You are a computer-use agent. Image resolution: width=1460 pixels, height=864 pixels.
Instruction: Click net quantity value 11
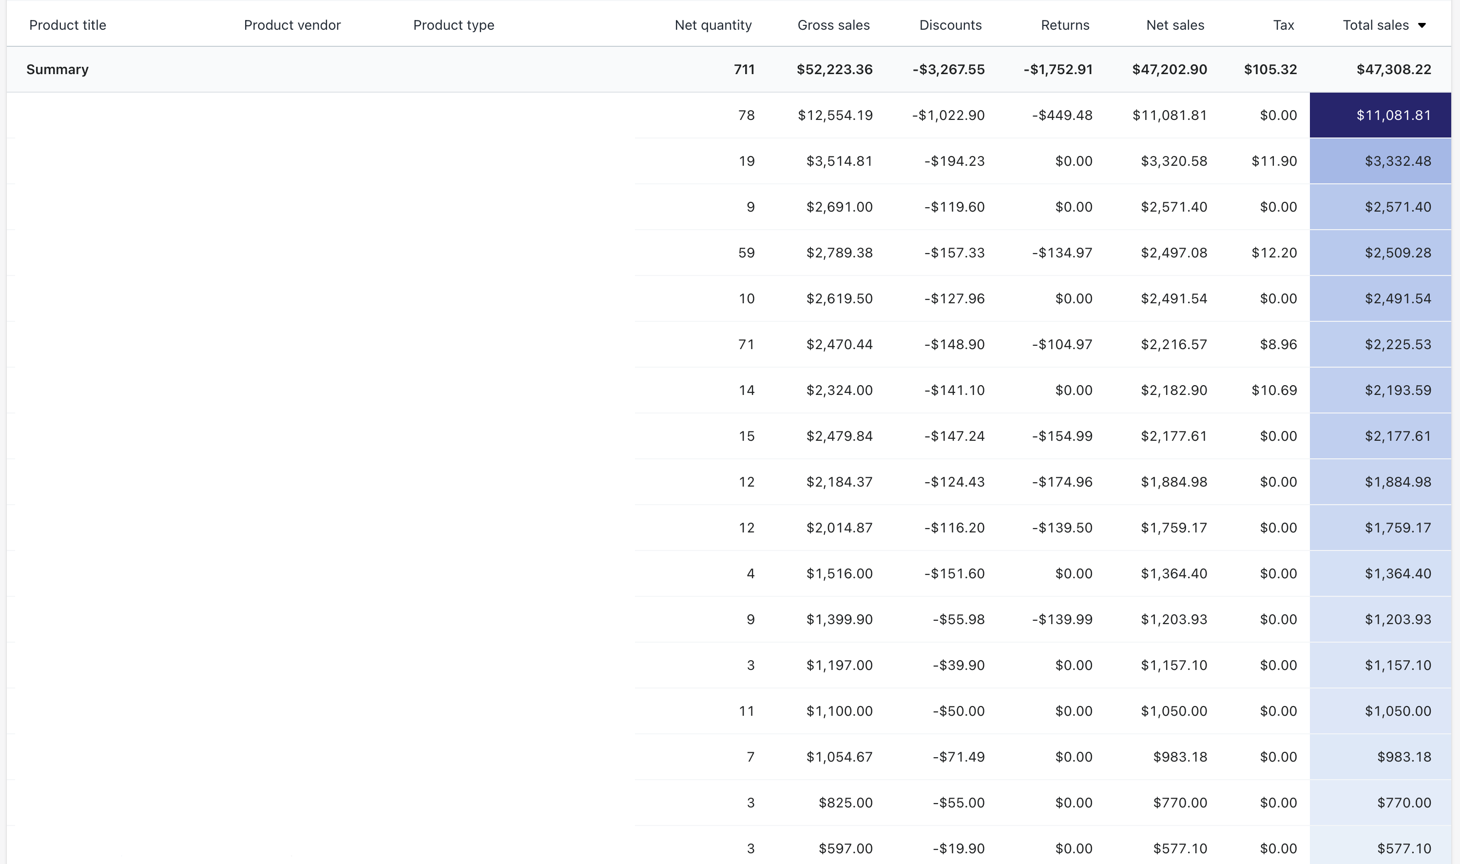point(746,711)
